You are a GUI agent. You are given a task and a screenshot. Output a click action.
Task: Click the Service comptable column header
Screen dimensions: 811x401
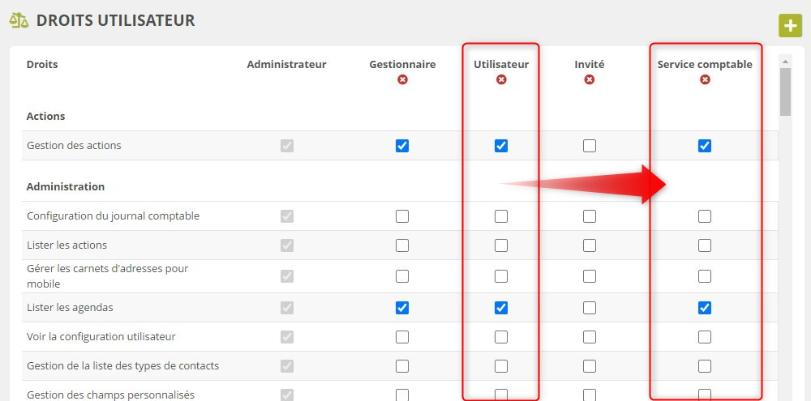click(x=705, y=64)
